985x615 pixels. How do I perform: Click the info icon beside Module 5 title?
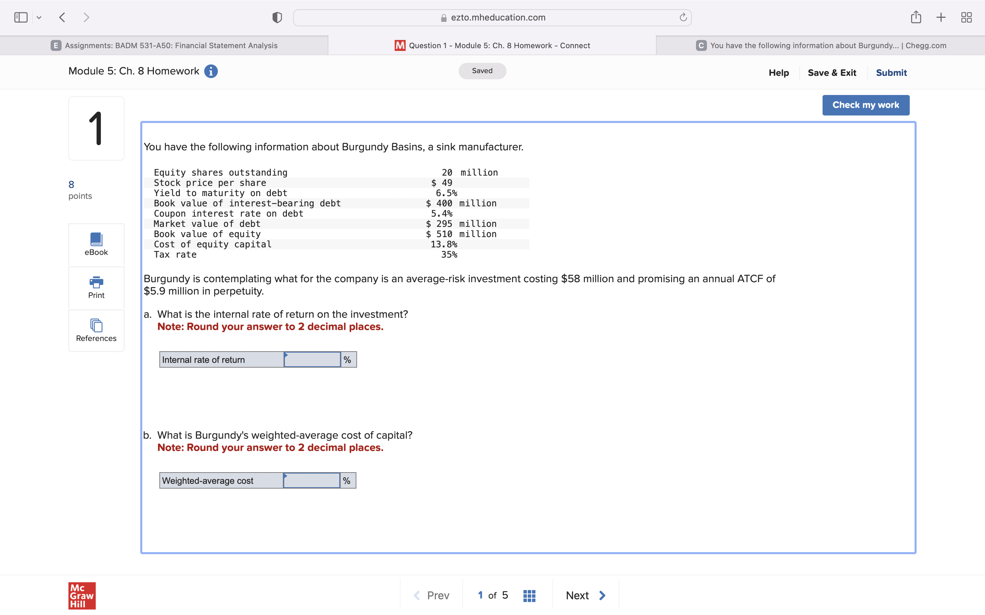[x=210, y=71]
